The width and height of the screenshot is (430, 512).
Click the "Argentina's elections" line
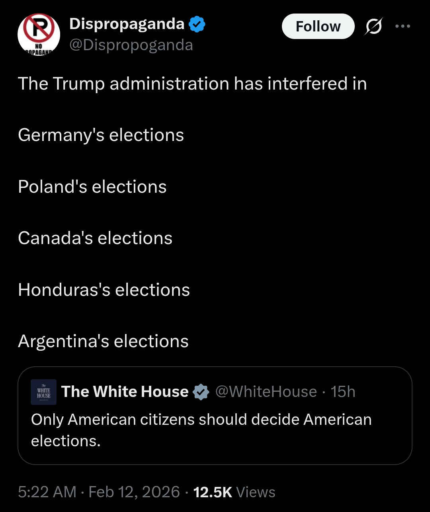point(103,341)
